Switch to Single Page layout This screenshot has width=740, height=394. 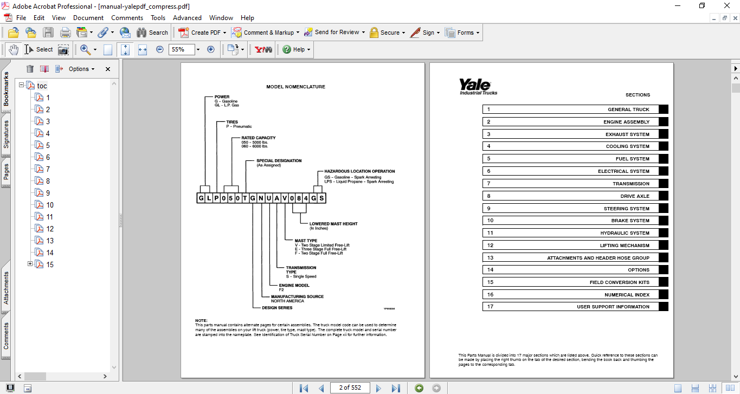[x=678, y=388]
